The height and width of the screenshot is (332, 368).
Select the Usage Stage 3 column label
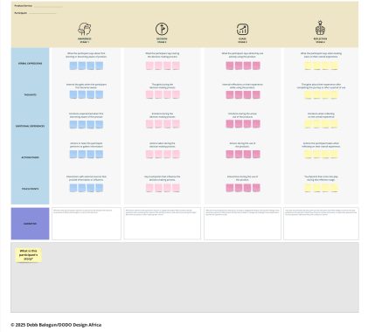(x=242, y=40)
